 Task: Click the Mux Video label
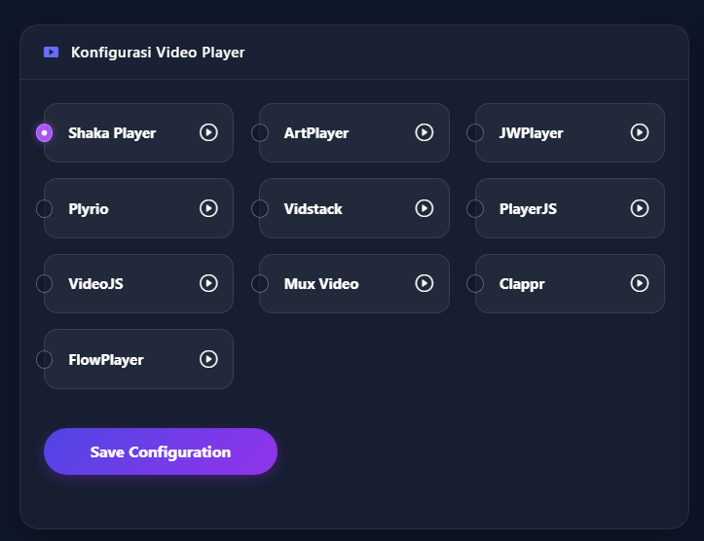[x=321, y=284]
